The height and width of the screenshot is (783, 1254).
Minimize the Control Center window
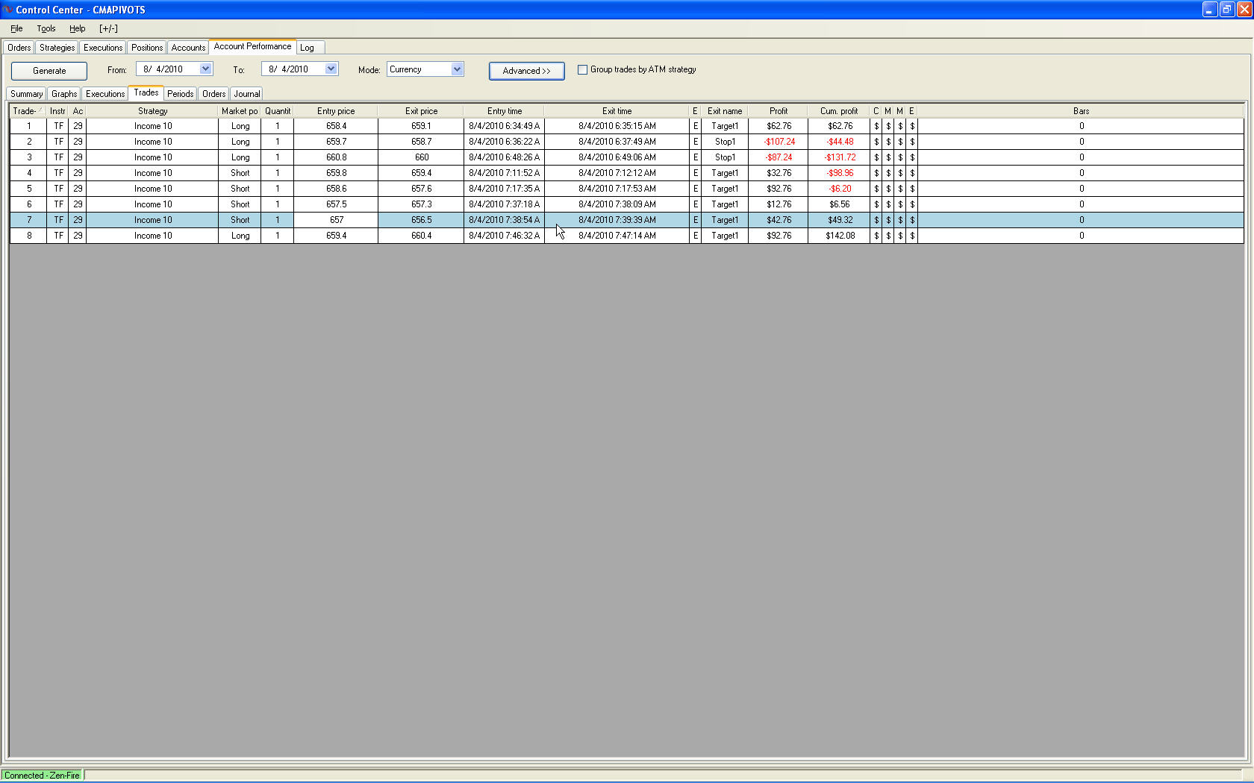pyautogui.click(x=1210, y=10)
